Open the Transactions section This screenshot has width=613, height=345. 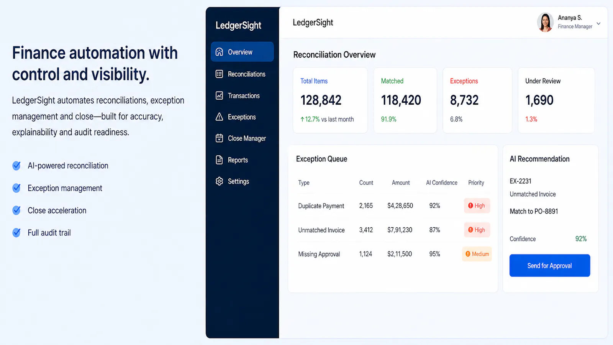click(x=238, y=95)
